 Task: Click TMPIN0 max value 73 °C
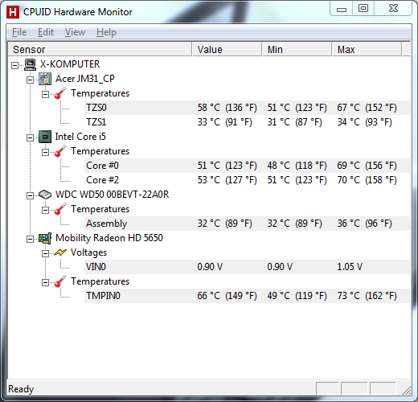(x=367, y=296)
